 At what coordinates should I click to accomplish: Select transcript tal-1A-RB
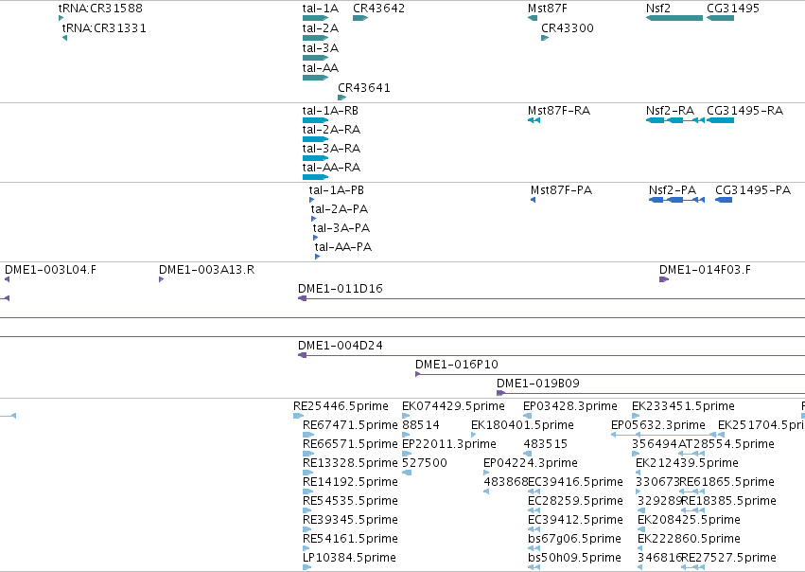315,120
